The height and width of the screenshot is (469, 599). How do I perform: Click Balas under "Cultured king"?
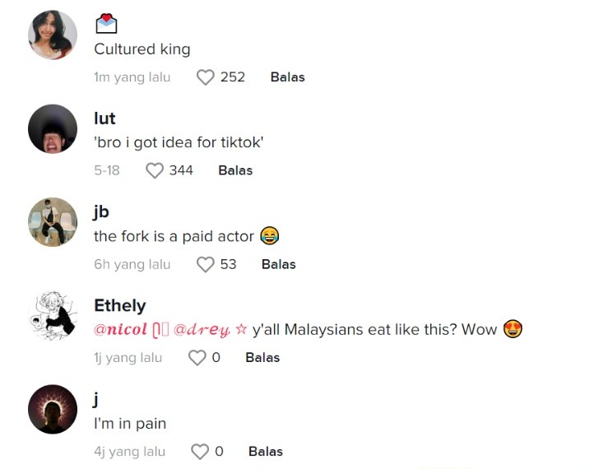click(288, 77)
